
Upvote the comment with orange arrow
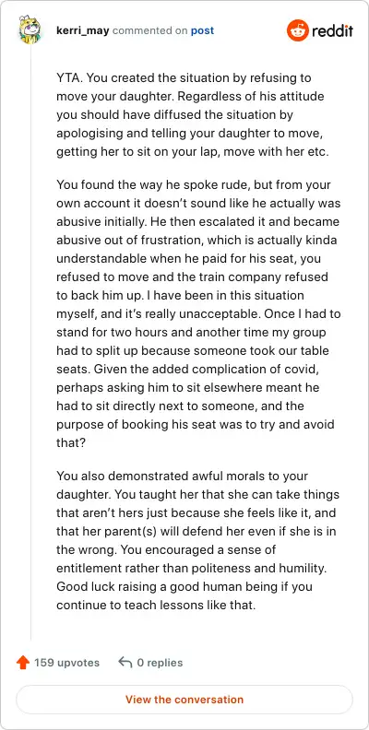pos(23,663)
